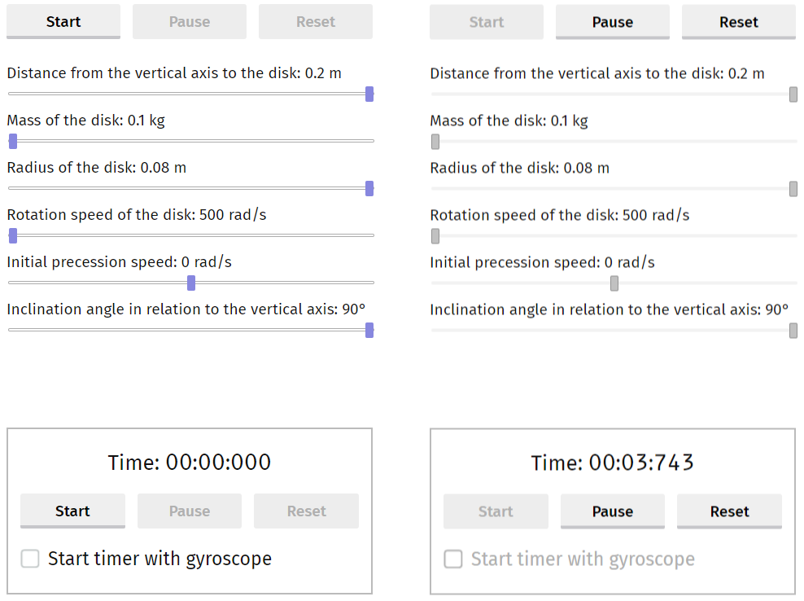Viewport: 804px width, 601px height.
Task: Select the inclination angle slider on the right
Action: tap(792, 330)
